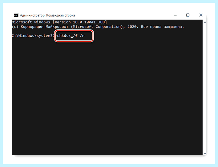Click the scrollbar down arrow
Image resolution: width=218 pixels, height=167 pixels.
[x=205, y=154]
